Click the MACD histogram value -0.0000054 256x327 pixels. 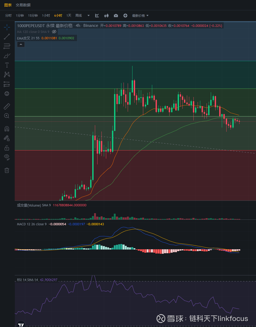(58, 224)
